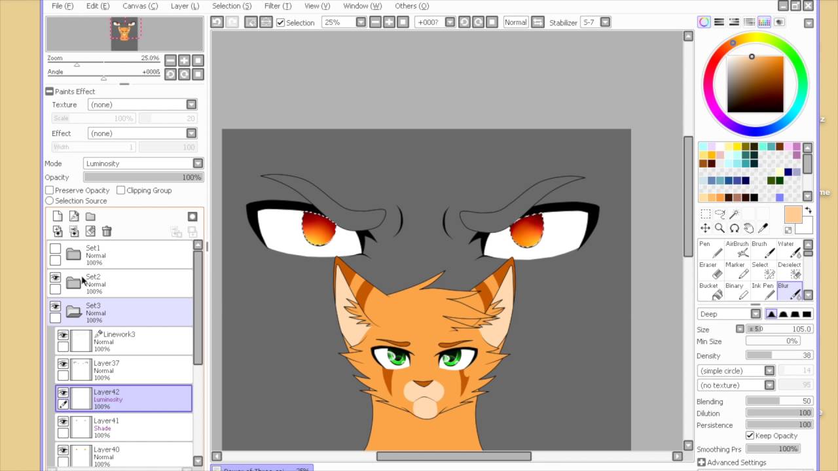Activate the Move tool
Viewport: 838px width, 471px height.
coord(705,228)
